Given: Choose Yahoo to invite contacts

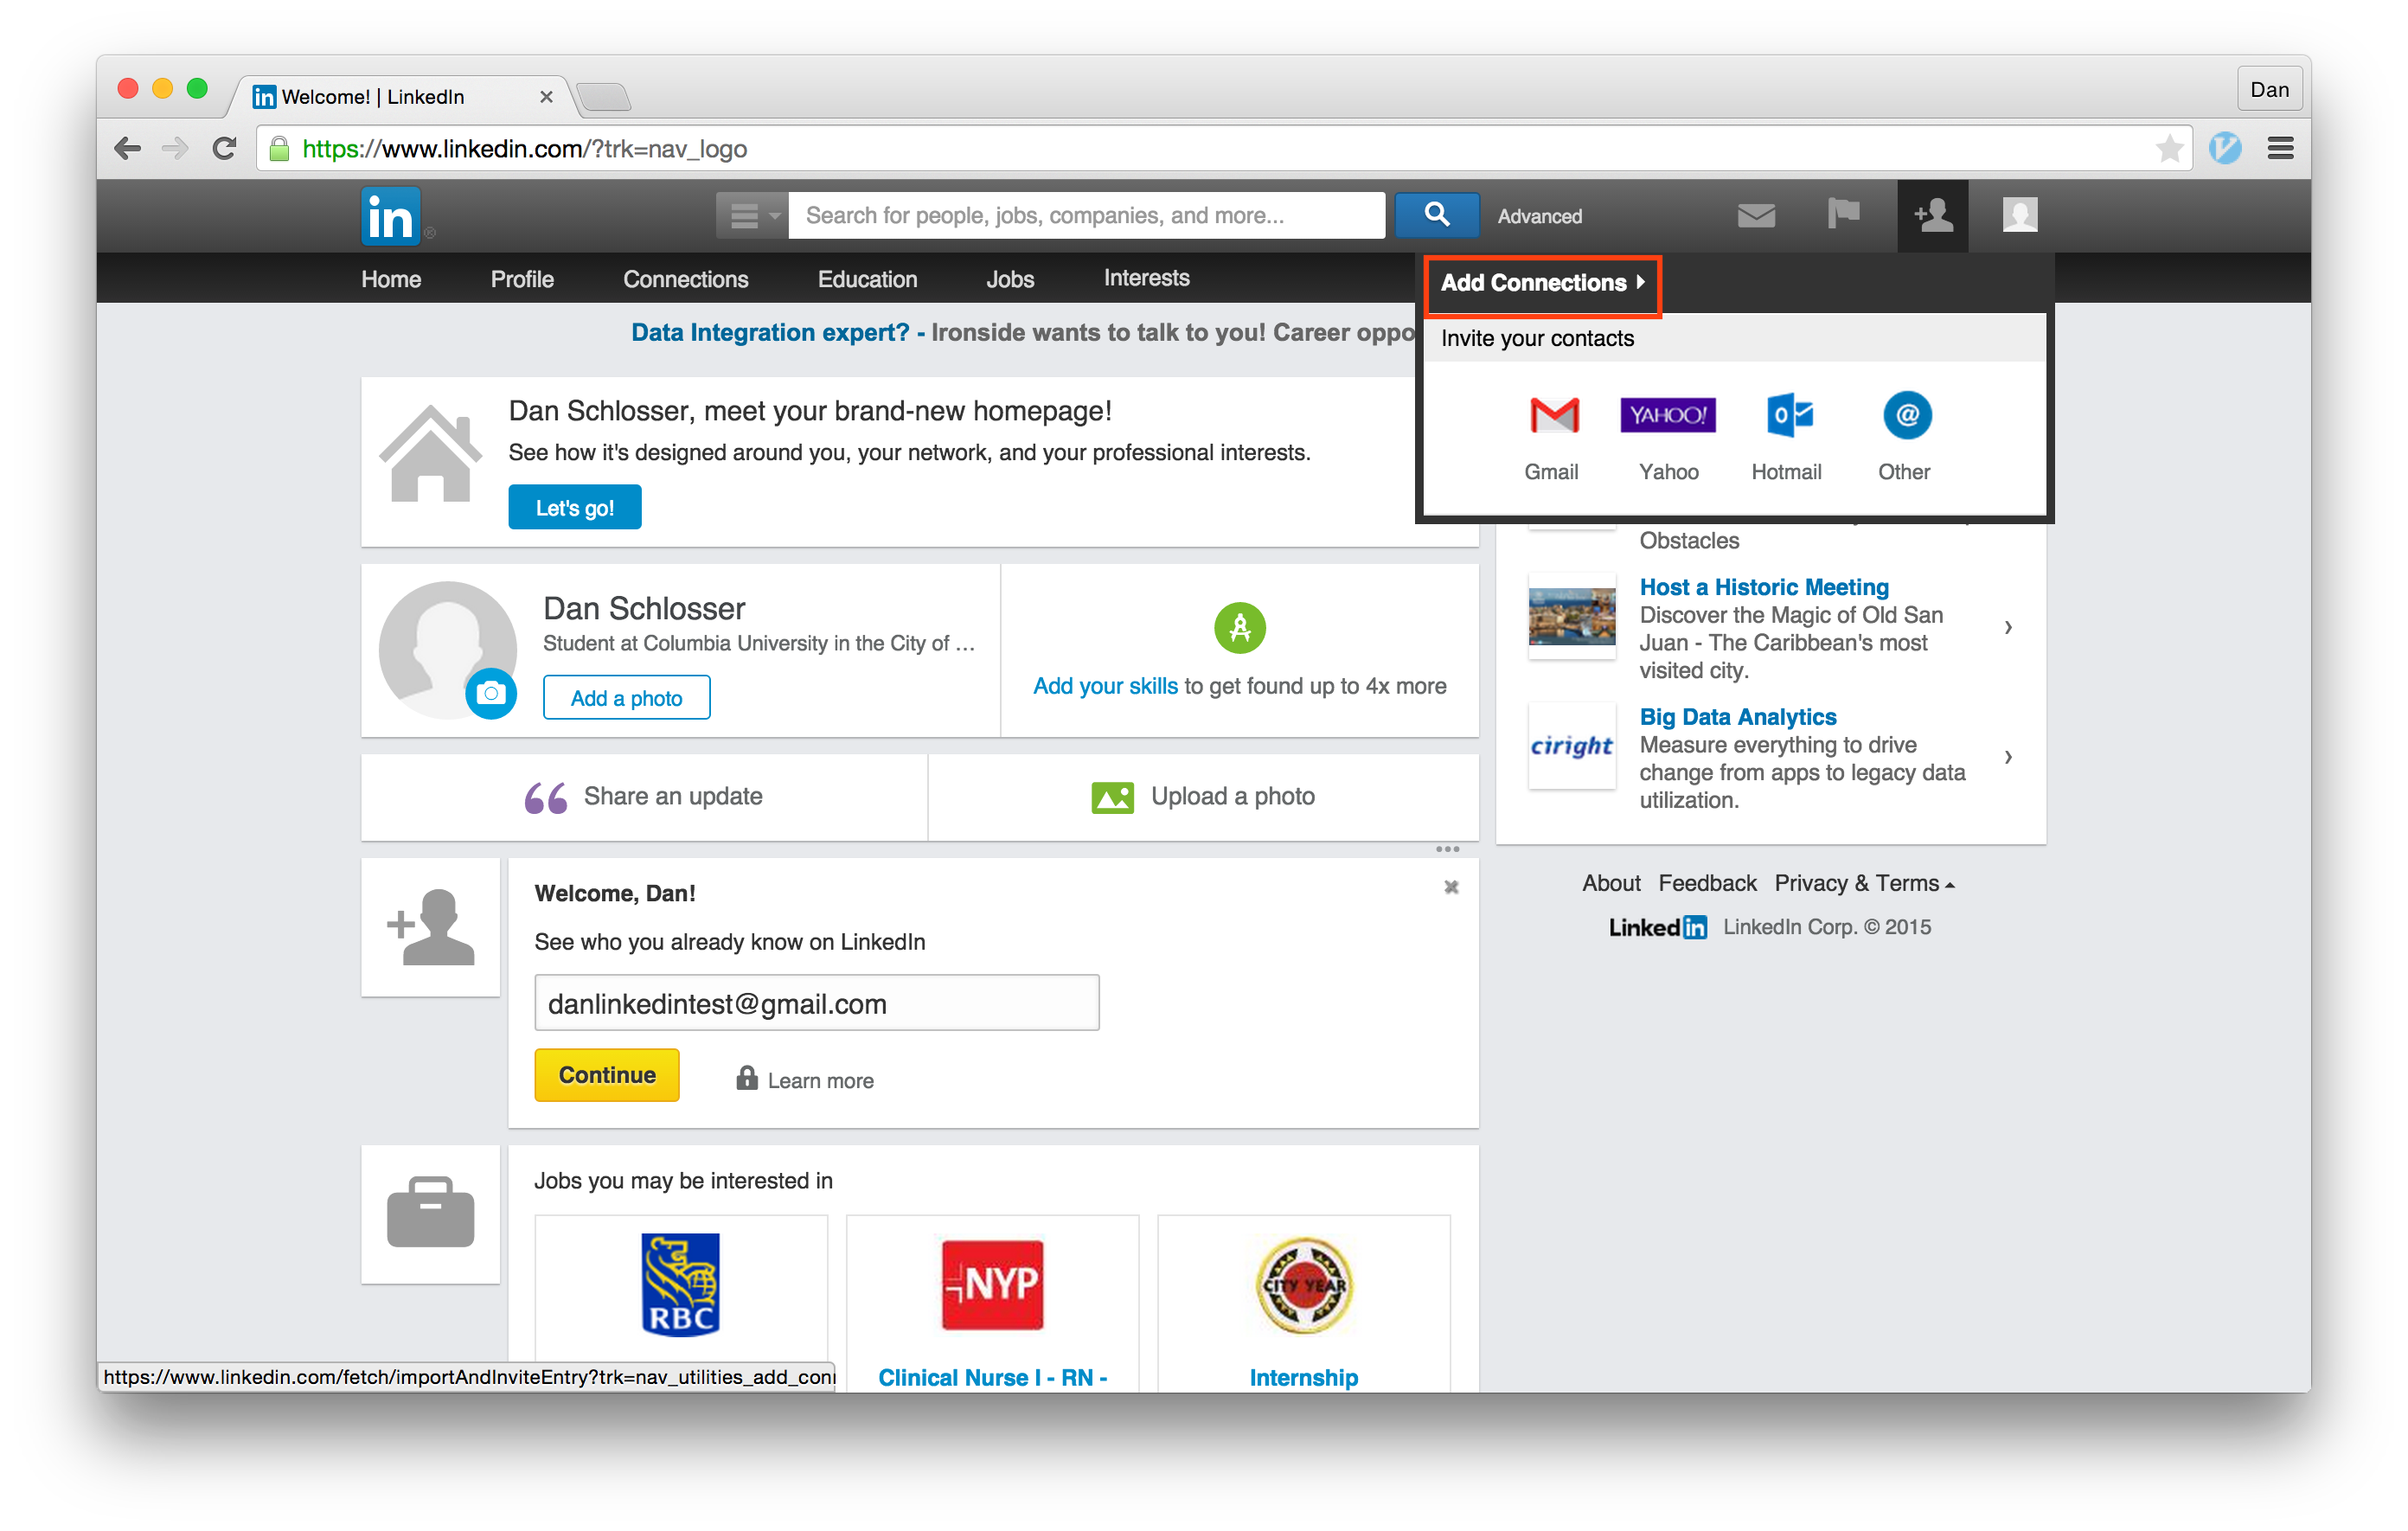Looking at the screenshot, I should 1667,415.
